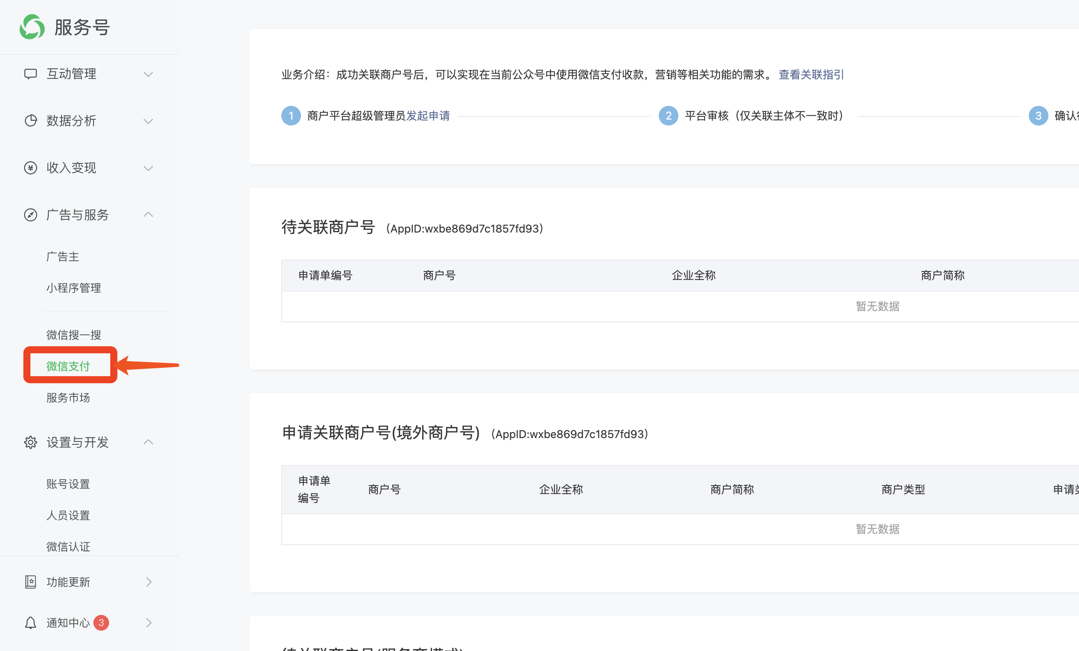Expand the 互动管理 menu chevron
Screen dimensions: 1079x651
tap(148, 75)
